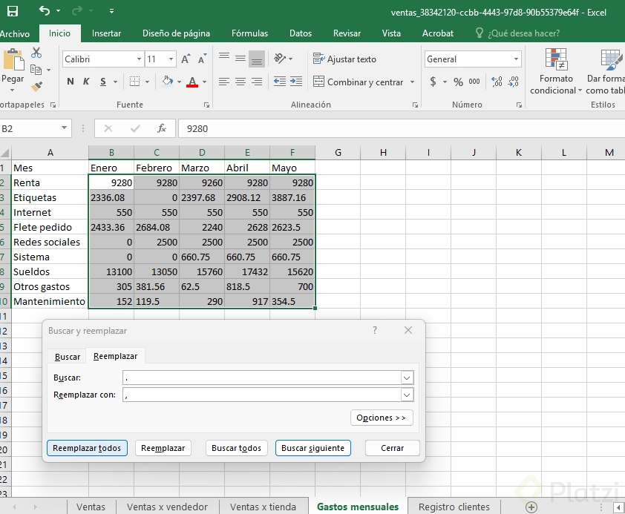Click the Cut scissors icon
Image resolution: width=625 pixels, height=514 pixels.
click(x=36, y=53)
